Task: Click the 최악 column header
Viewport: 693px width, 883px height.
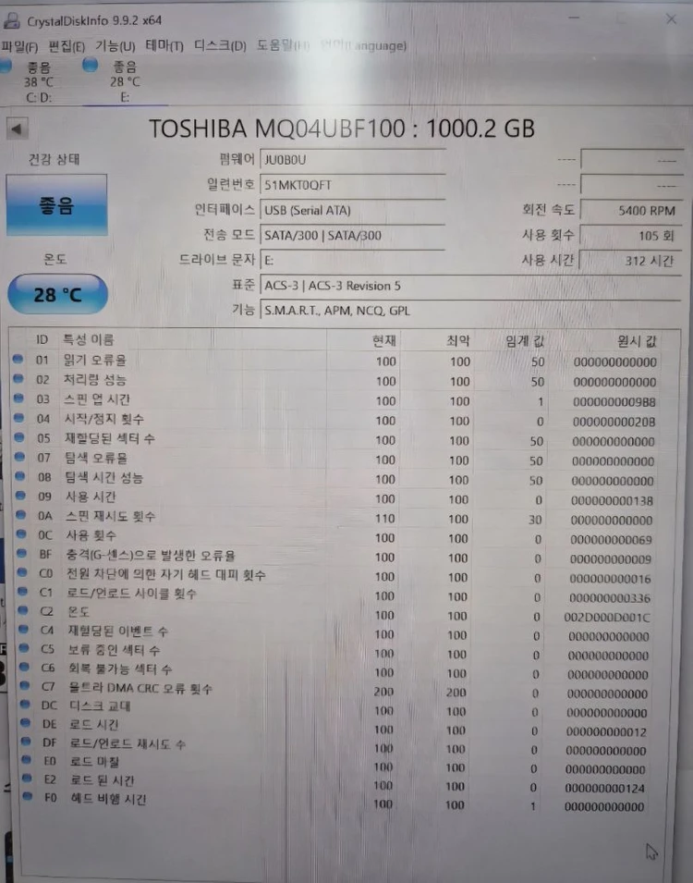Action: [x=457, y=340]
